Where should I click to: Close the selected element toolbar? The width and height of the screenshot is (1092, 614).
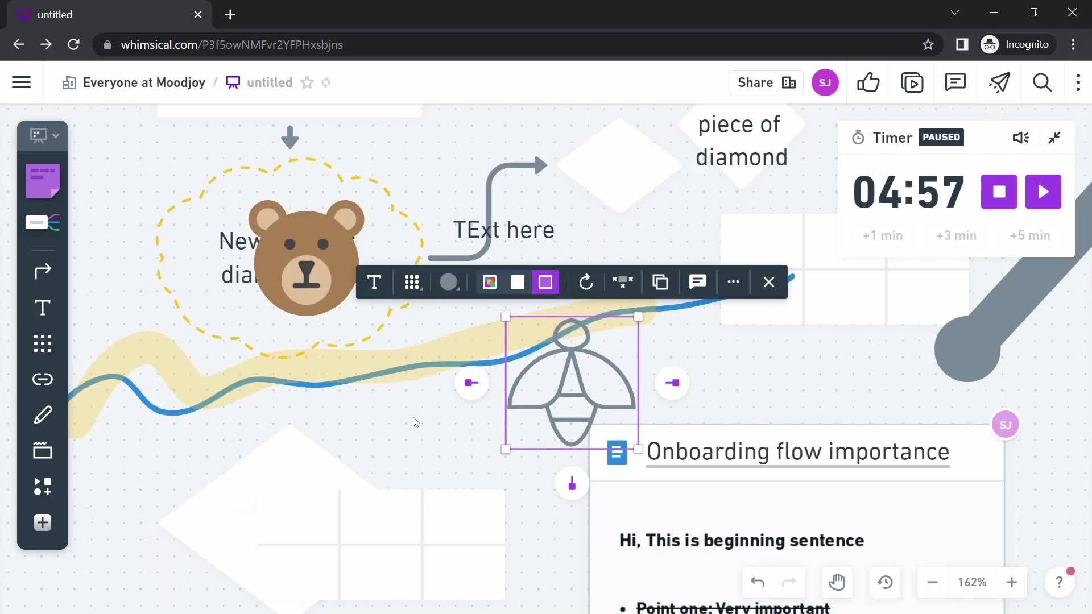(769, 282)
